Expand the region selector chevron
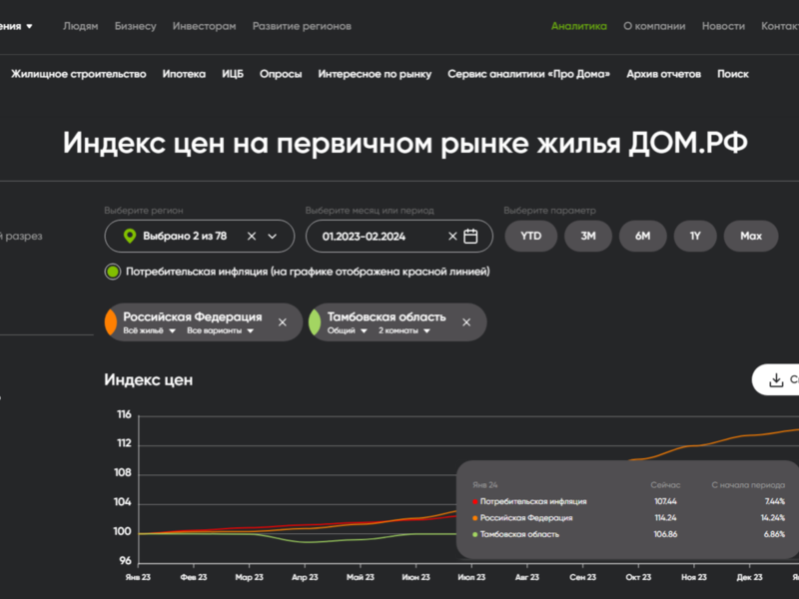799x599 pixels. [272, 237]
